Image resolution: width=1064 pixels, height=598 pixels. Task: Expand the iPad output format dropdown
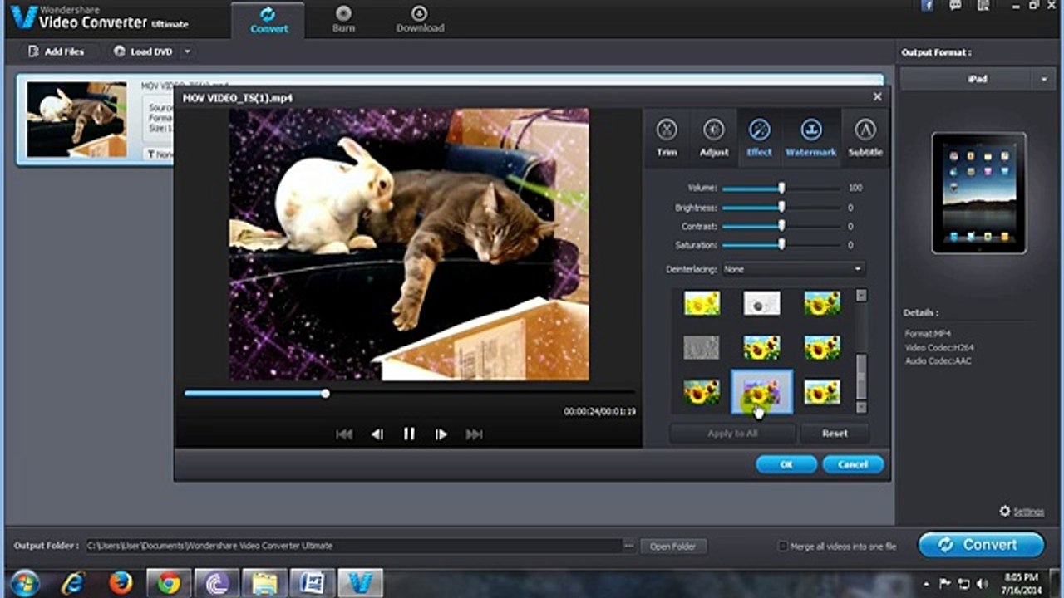(1043, 79)
